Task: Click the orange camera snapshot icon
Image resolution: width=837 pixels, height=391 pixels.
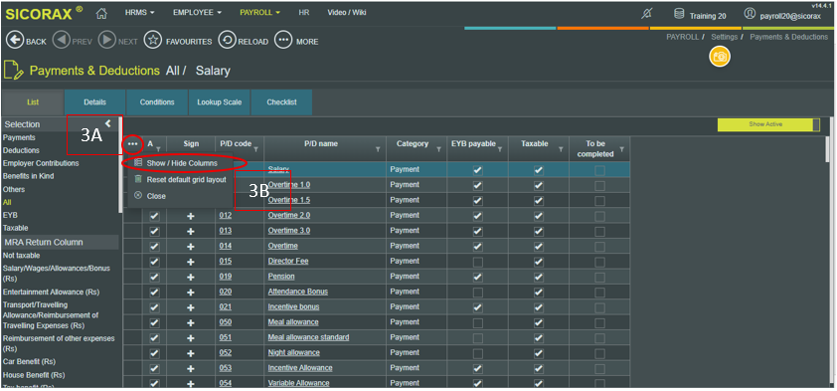Action: [x=720, y=57]
